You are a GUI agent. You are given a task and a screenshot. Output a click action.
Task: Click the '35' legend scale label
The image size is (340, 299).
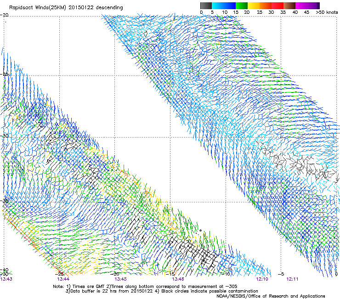click(283, 12)
